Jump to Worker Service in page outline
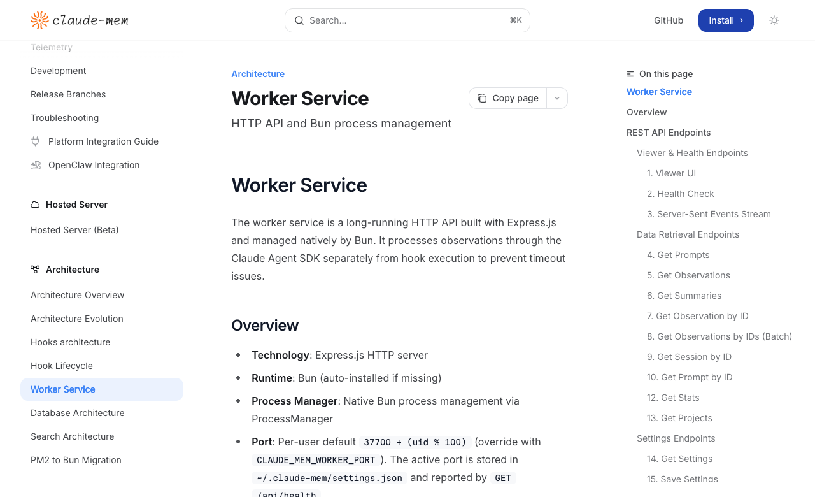This screenshot has width=815, height=497. [x=659, y=92]
